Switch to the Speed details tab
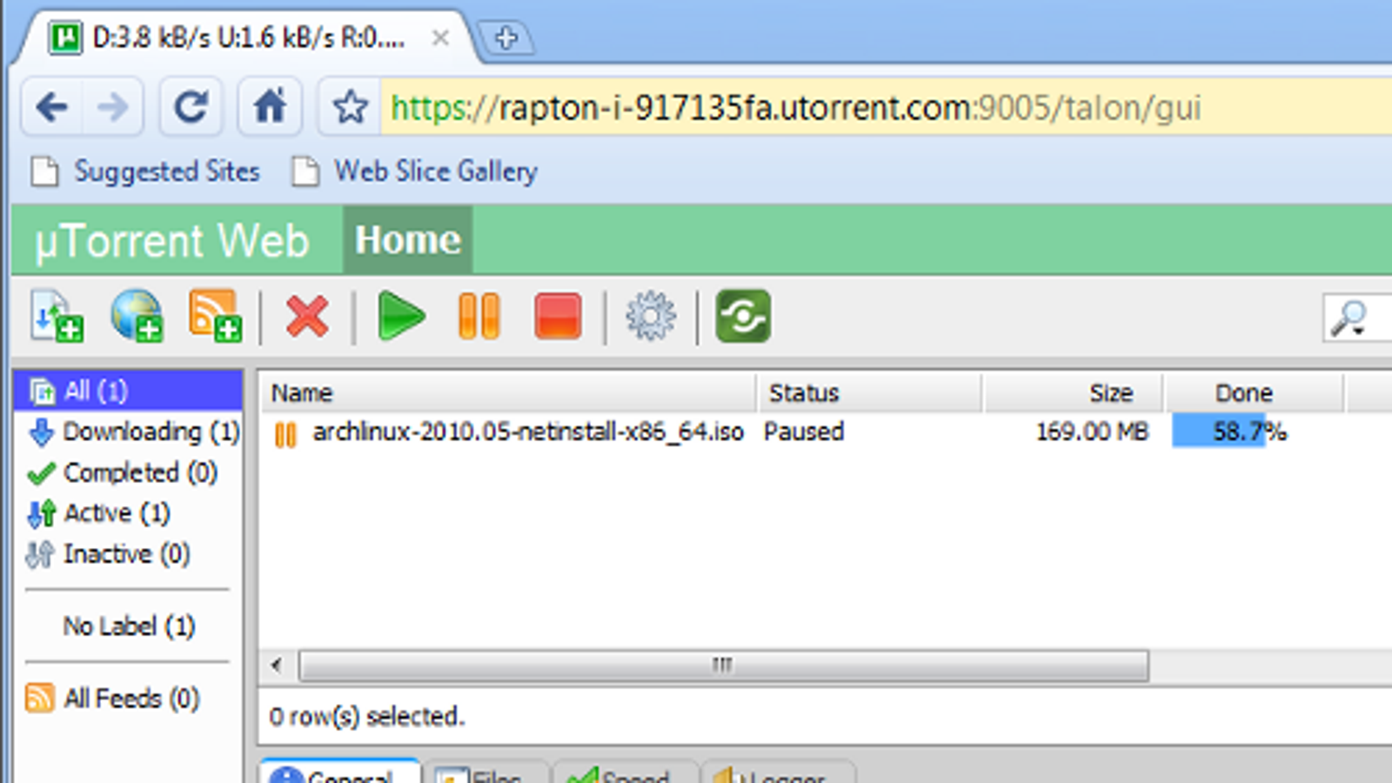This screenshot has height=783, width=1392. pos(624,772)
